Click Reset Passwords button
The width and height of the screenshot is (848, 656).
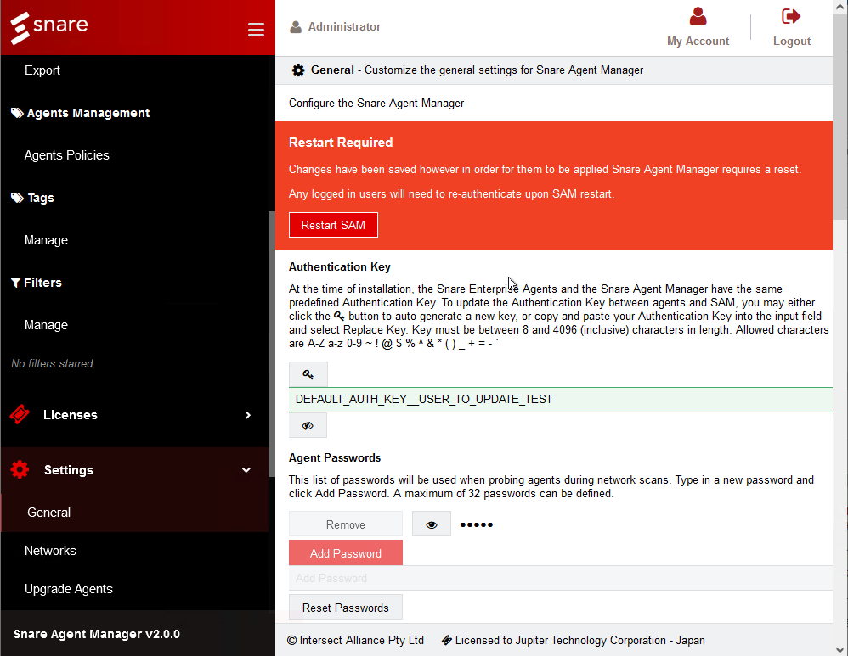coord(346,608)
